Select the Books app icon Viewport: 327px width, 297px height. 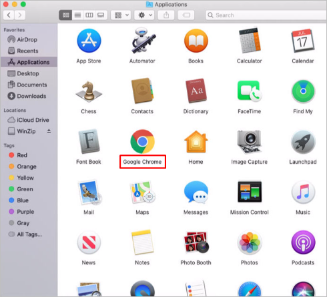point(196,41)
